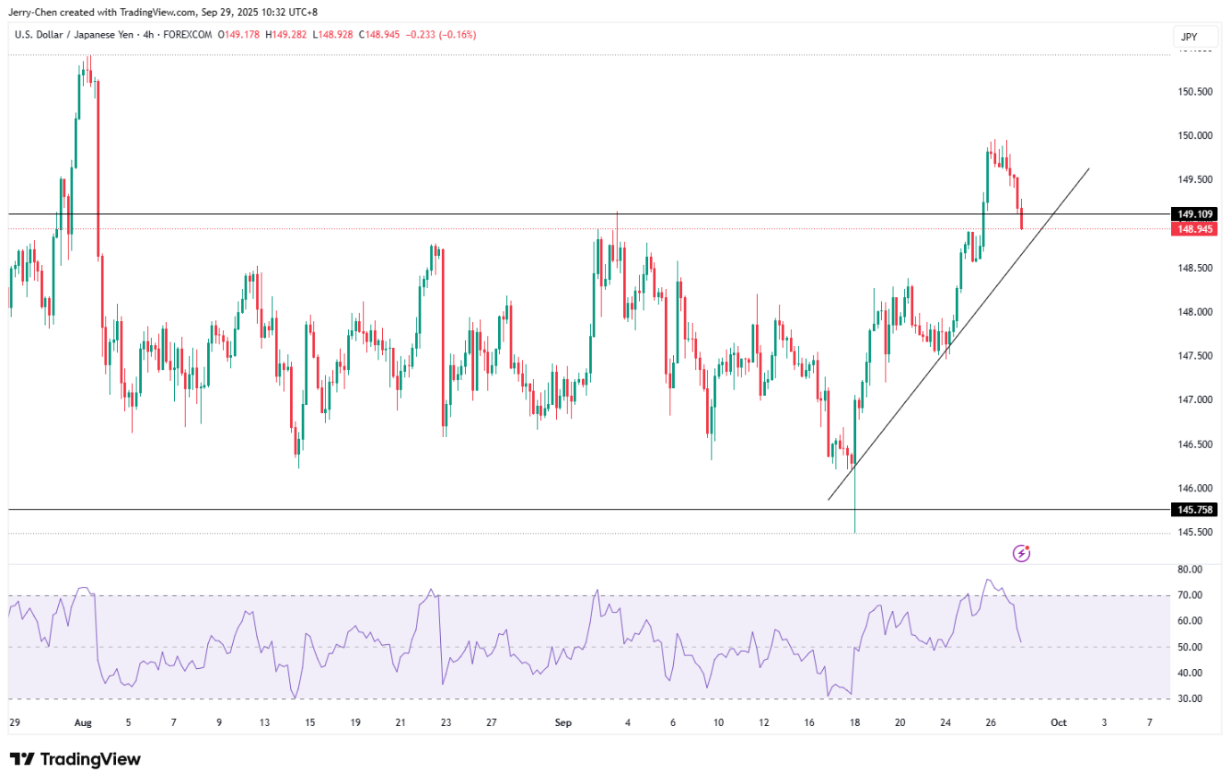Click the Oct label on the time axis

[1058, 722]
